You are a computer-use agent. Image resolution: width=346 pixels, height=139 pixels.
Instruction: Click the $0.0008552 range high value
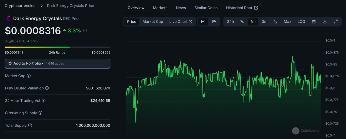101,52
